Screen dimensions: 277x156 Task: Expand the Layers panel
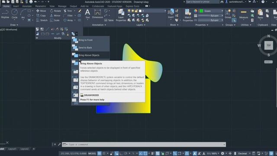tap(141, 25)
